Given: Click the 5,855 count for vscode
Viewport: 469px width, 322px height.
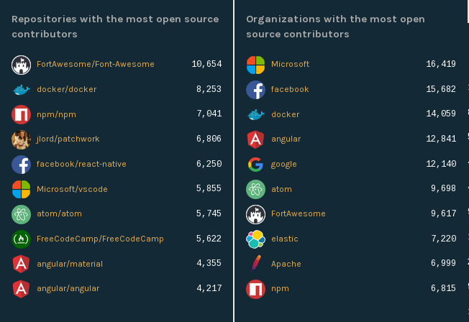Looking at the screenshot, I should (209, 188).
